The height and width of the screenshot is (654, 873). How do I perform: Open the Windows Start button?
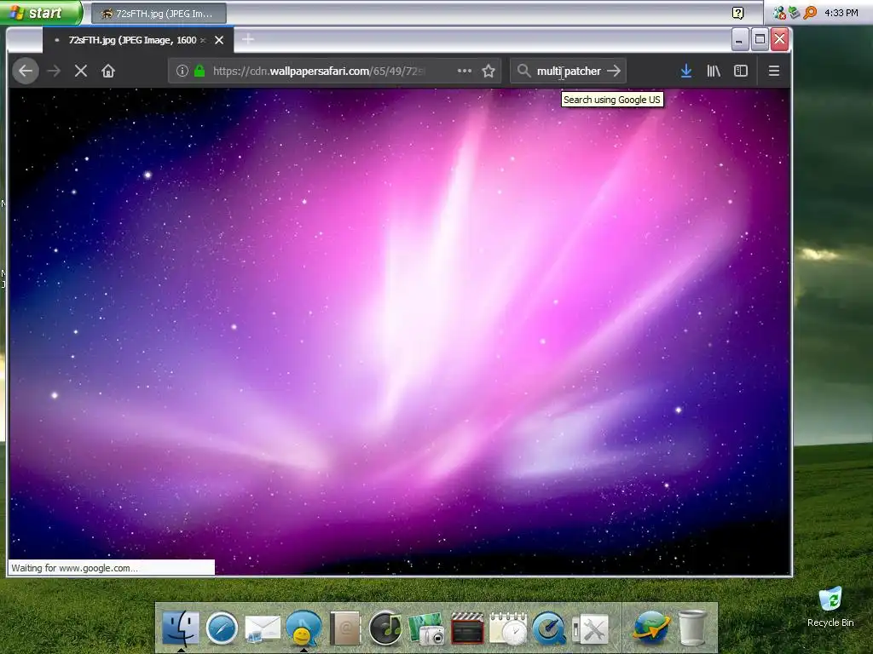point(40,12)
